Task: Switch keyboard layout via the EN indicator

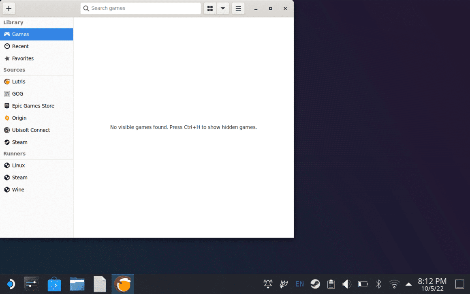Action: [x=299, y=284]
